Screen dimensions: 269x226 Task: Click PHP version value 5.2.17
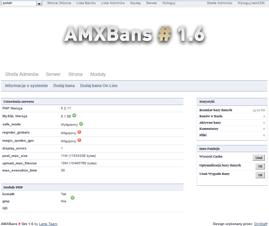tap(66, 108)
